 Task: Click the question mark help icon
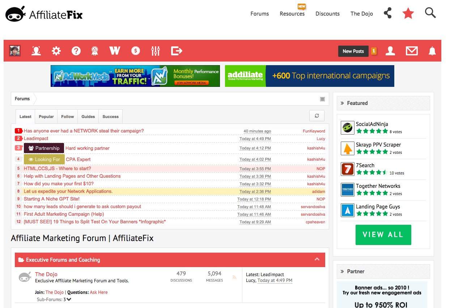coord(76,51)
